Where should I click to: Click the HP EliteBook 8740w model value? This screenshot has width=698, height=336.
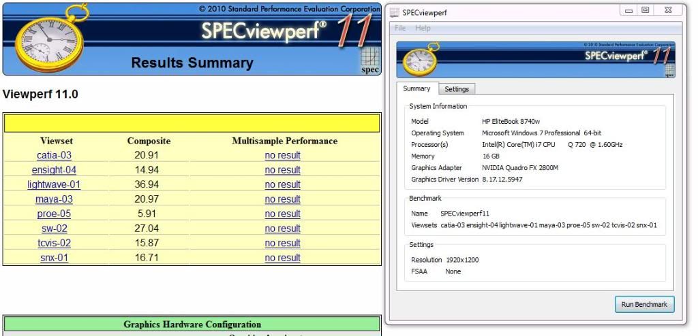click(x=511, y=121)
